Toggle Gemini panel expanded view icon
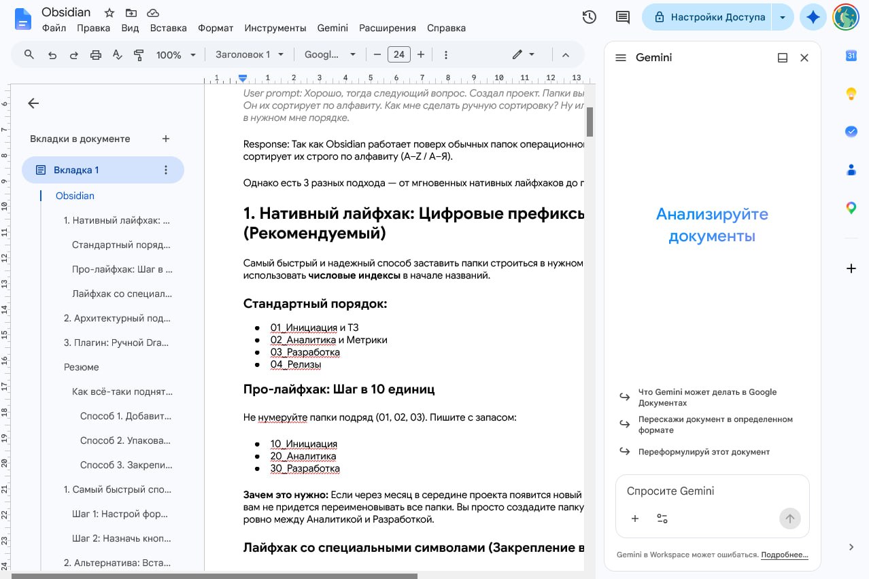The image size is (869, 579). [x=783, y=58]
